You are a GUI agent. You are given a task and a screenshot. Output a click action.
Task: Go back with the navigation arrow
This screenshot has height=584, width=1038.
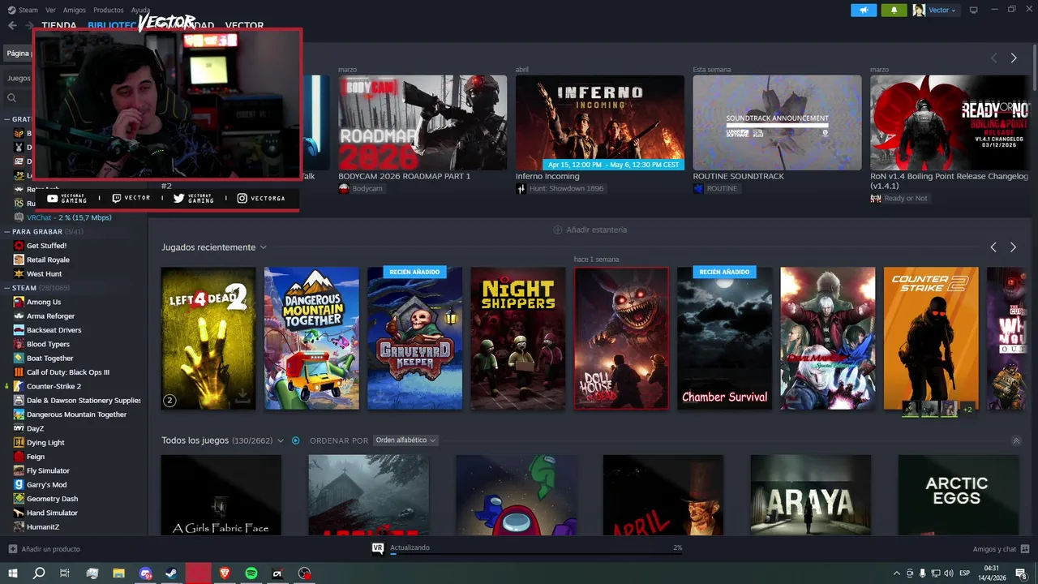(x=12, y=25)
